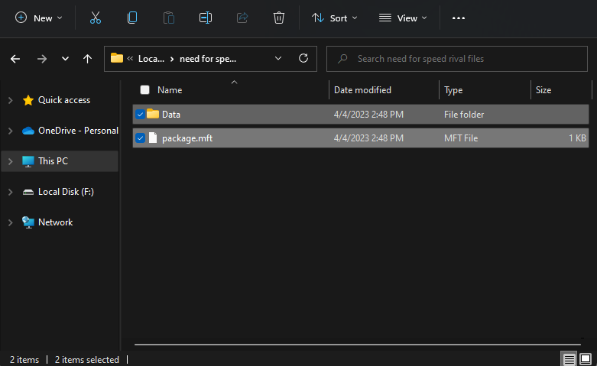Switch to large icons view in status bar
The height and width of the screenshot is (366, 597).
tap(586, 359)
